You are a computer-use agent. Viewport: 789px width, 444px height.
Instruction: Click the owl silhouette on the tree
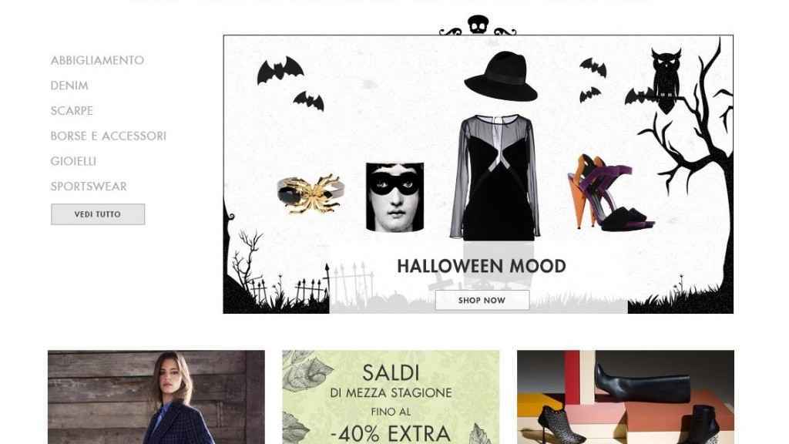tap(666, 79)
